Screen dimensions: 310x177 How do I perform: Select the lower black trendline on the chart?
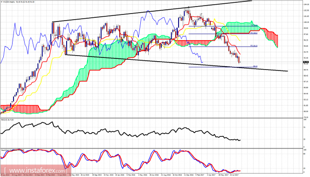[176, 63]
